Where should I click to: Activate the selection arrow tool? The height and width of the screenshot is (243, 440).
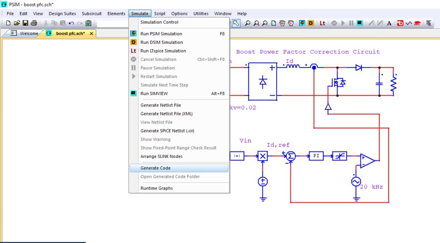click(x=236, y=23)
